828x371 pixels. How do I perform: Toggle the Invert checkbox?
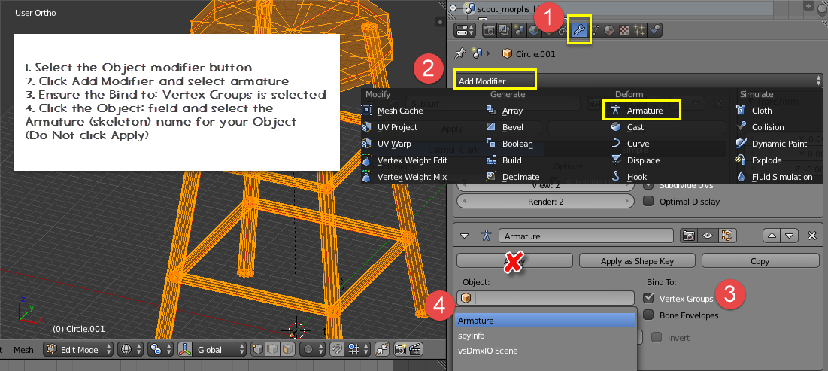tap(657, 338)
